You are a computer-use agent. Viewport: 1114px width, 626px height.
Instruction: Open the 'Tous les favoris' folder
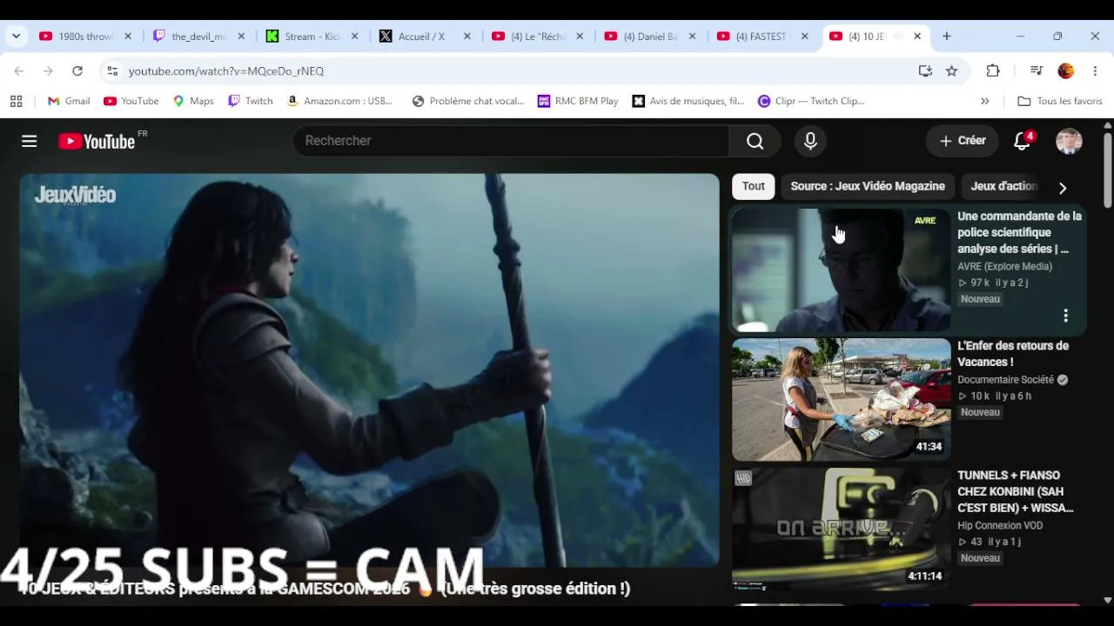pos(1060,101)
